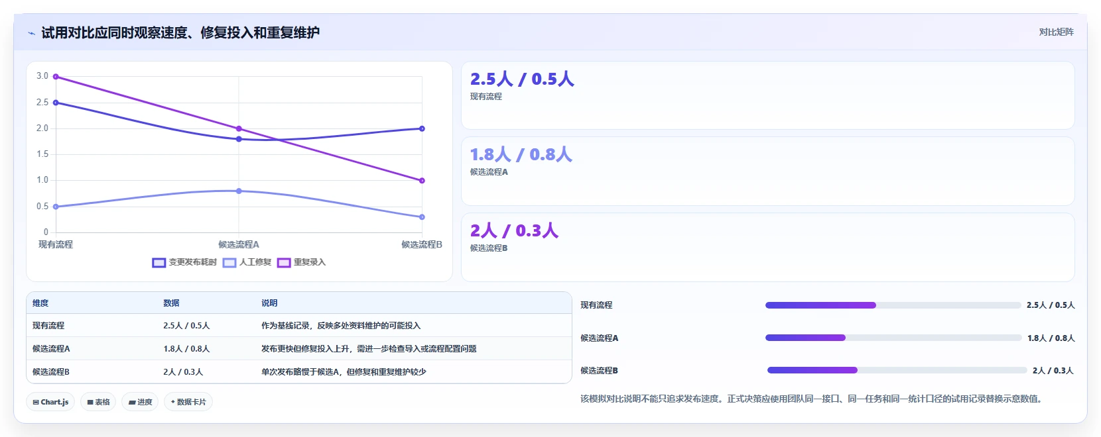This screenshot has width=1101, height=437.
Task: Click the 现有流程 label in progress list
Action: (x=596, y=305)
